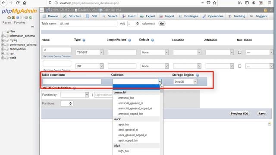Click the Table name input field
This screenshot has height=155, width=276.
88,24
